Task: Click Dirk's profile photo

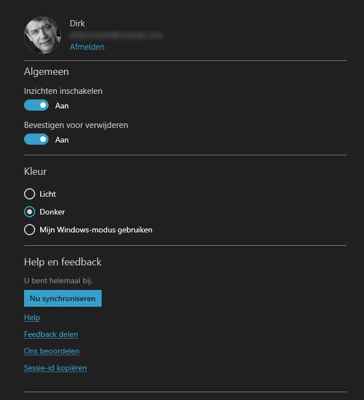Action: 42,35
